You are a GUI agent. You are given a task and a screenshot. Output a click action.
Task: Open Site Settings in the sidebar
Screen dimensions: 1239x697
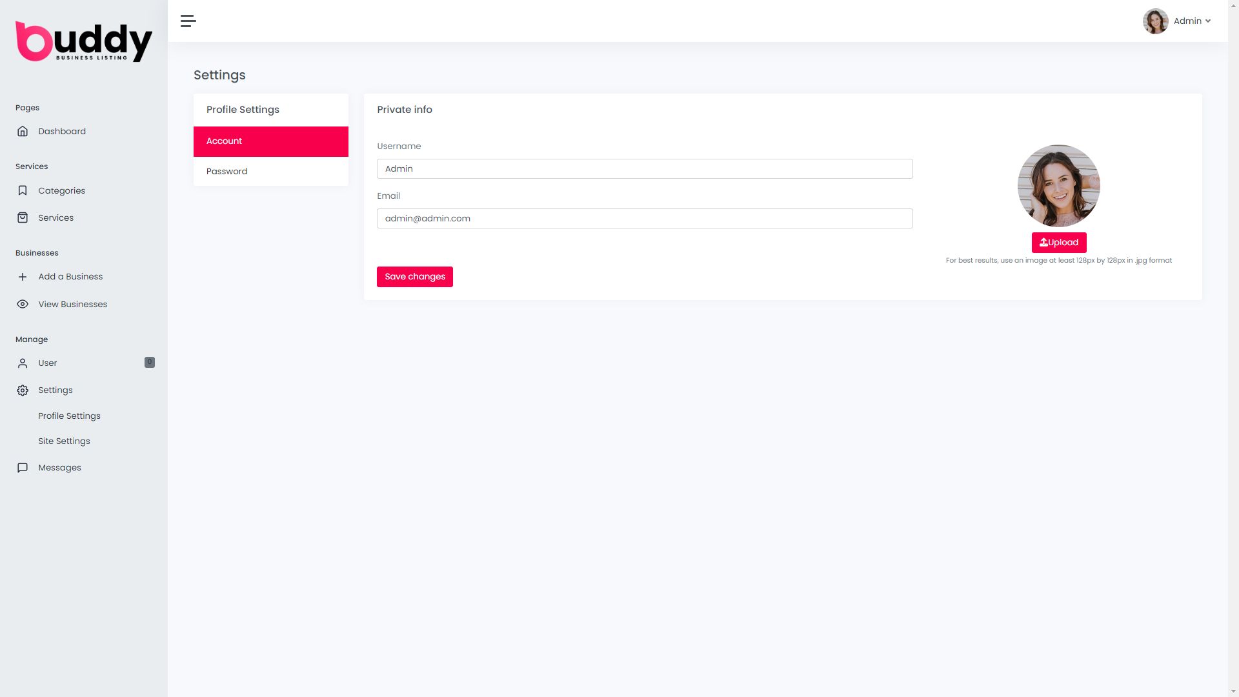click(x=64, y=441)
